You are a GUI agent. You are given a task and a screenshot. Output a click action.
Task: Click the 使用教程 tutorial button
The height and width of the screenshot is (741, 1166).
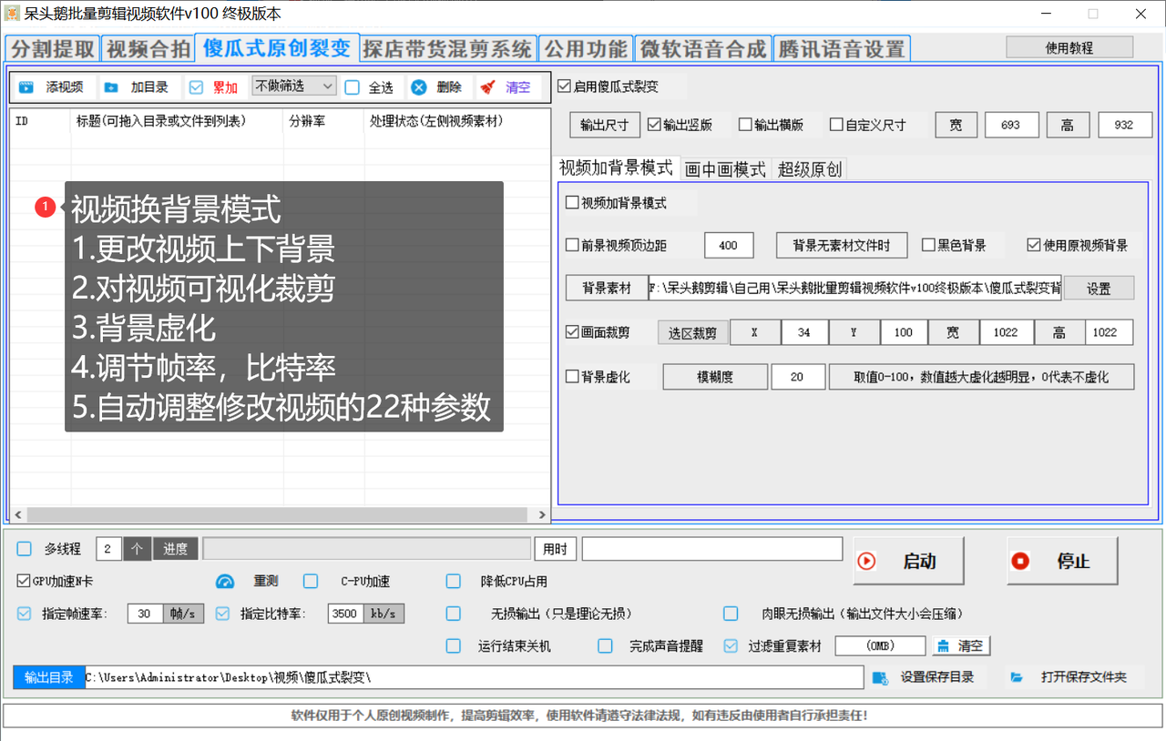click(1069, 46)
